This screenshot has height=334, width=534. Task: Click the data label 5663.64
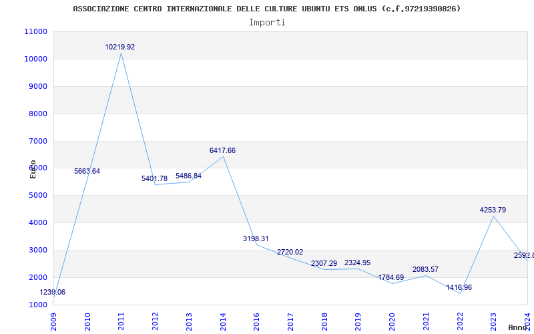[87, 171]
